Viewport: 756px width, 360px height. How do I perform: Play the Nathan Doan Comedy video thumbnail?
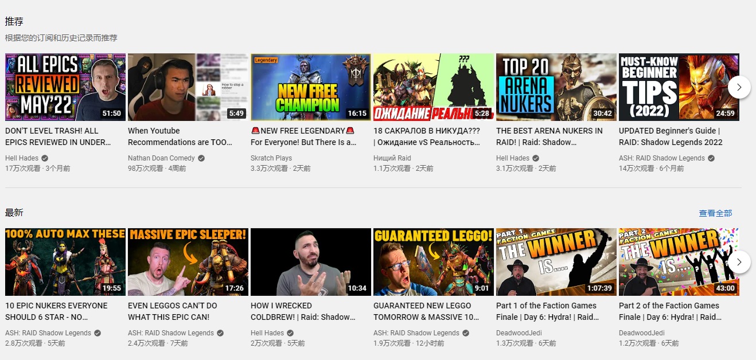(188, 87)
